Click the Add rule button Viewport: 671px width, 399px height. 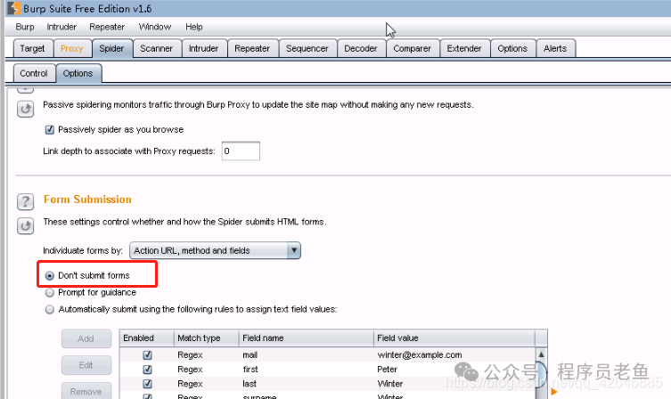point(86,338)
